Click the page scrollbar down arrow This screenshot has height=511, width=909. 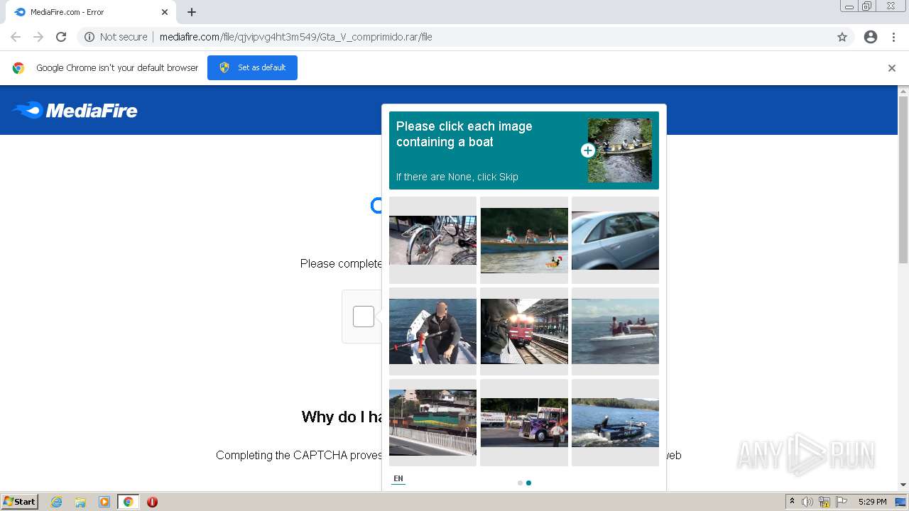903,485
